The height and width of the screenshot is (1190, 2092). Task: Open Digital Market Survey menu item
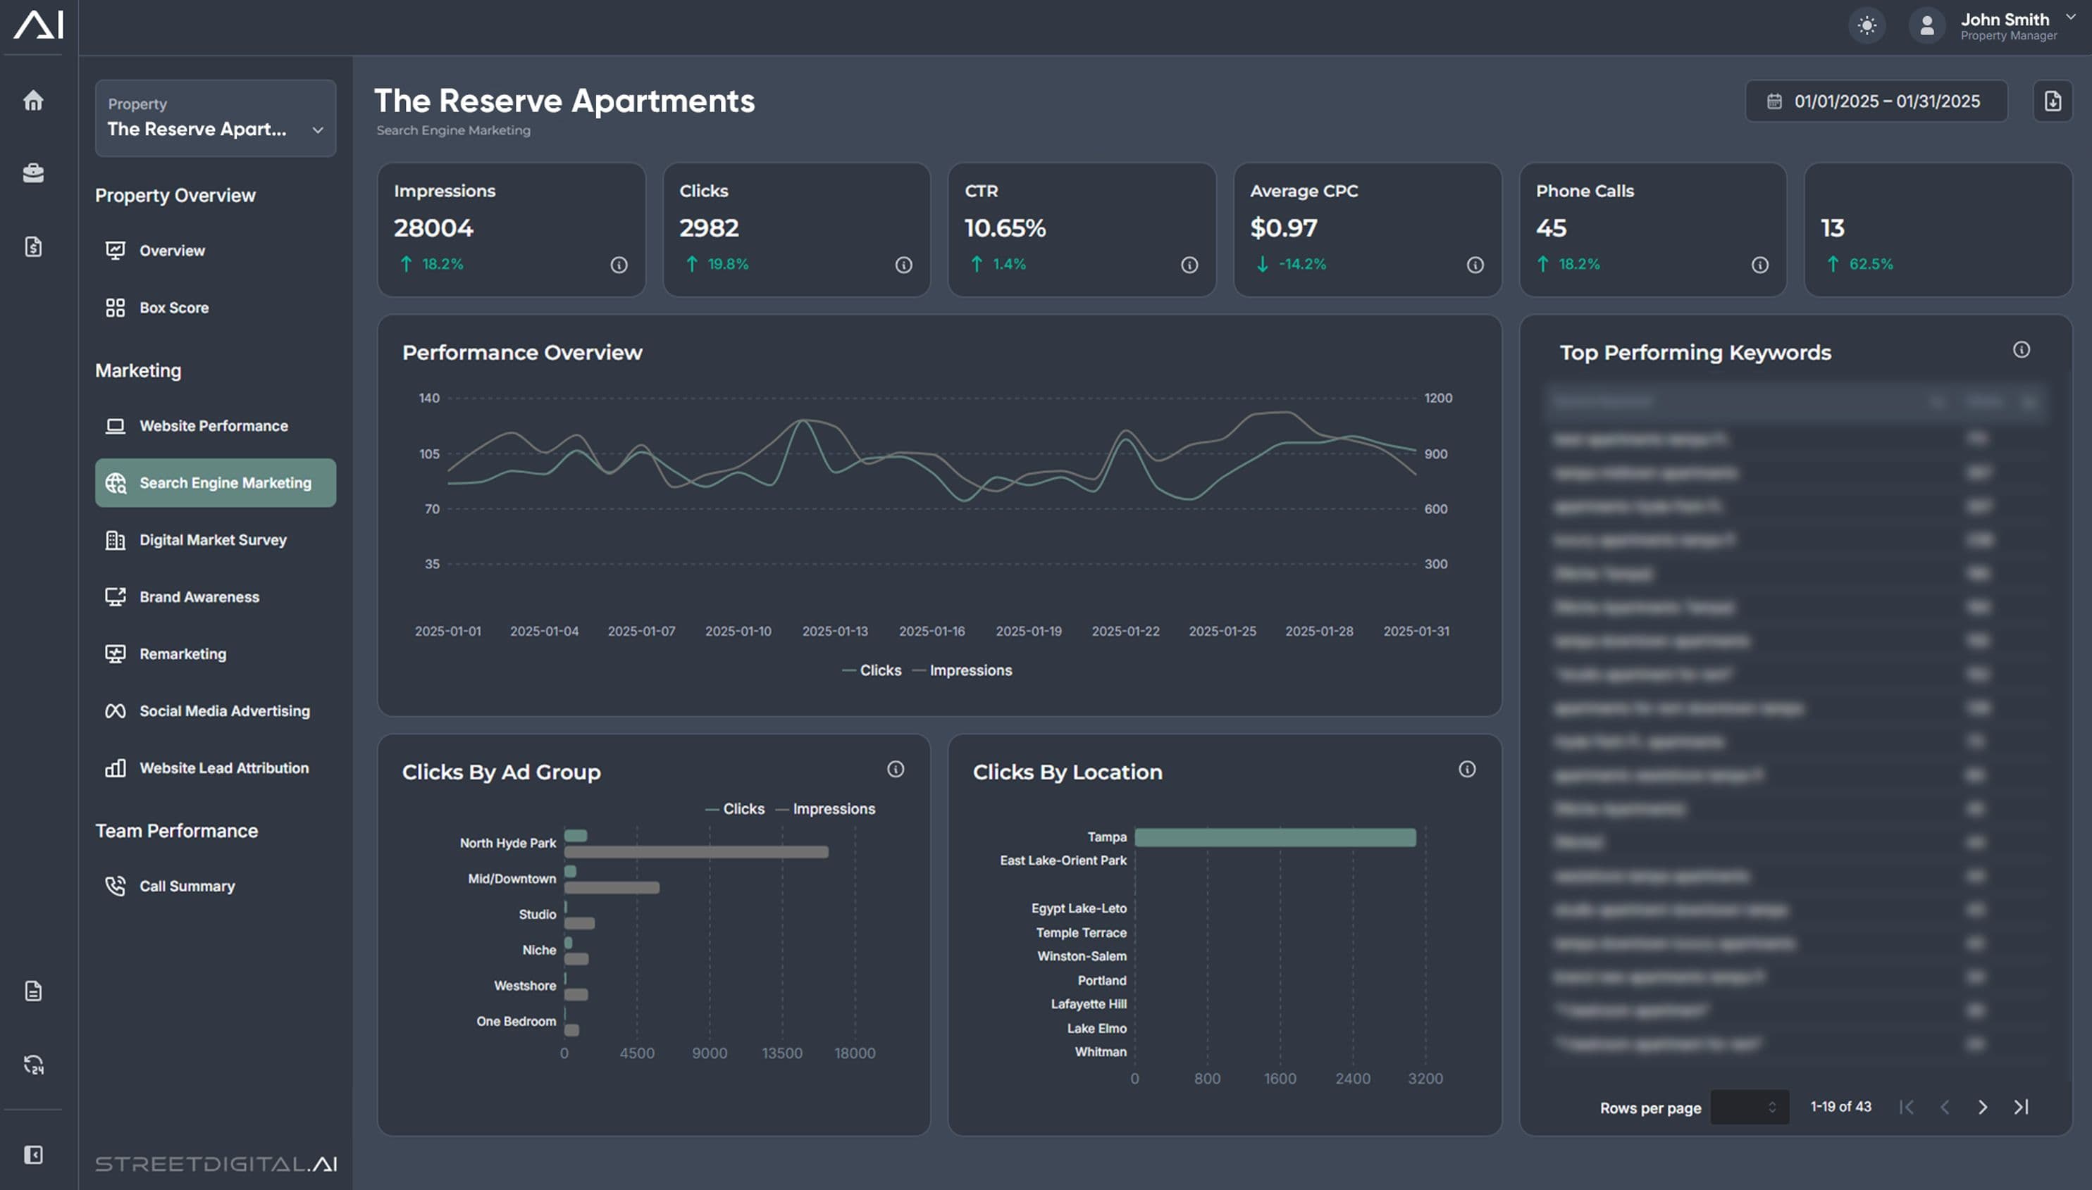213,539
